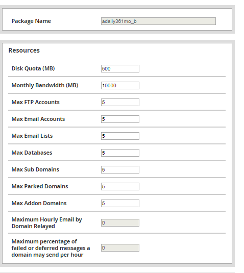Click the Max Email Lists label
Image resolution: width=244 pixels, height=273 pixels.
coord(32,136)
